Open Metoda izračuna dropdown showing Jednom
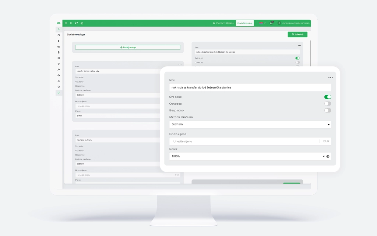Screen dimensions: 377x236 250,125
